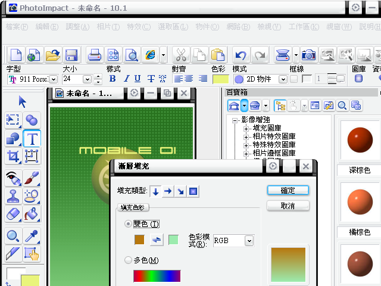This screenshot has width=381, height=286.
Task: Click the scanner icon
Action: pyautogui.click(x=283, y=54)
